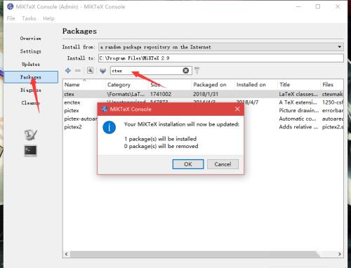The image size is (351, 268).
Task: Open the command prompt terminal icon
Action: tap(31, 151)
